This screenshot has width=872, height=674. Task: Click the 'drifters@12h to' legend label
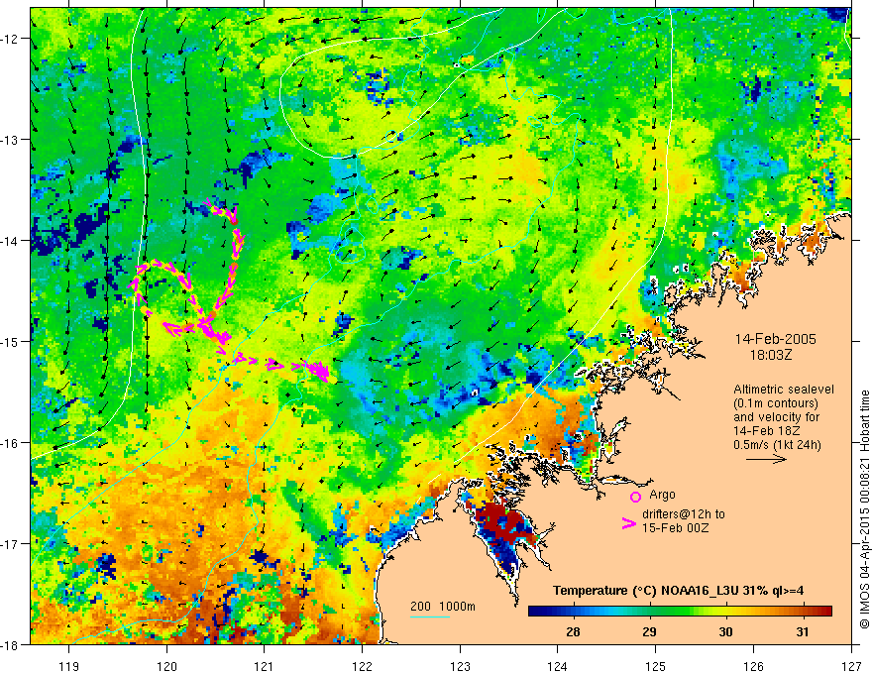tap(684, 513)
